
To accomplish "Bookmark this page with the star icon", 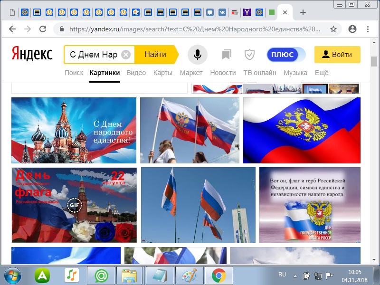I will [x=333, y=29].
